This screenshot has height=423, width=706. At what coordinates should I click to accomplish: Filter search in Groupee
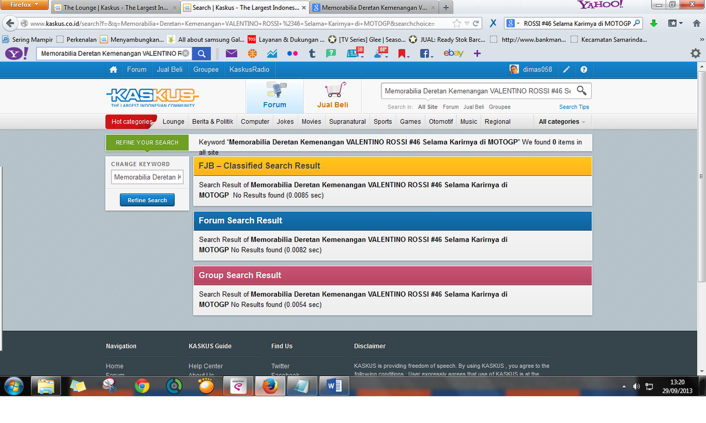point(500,107)
